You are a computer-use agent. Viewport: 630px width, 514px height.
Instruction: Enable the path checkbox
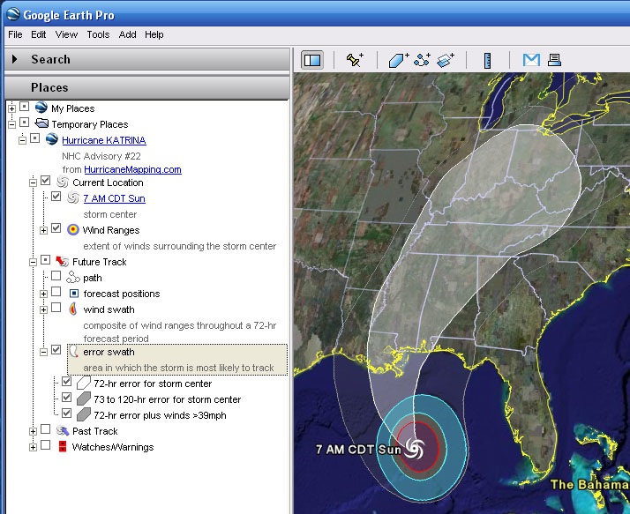click(56, 275)
